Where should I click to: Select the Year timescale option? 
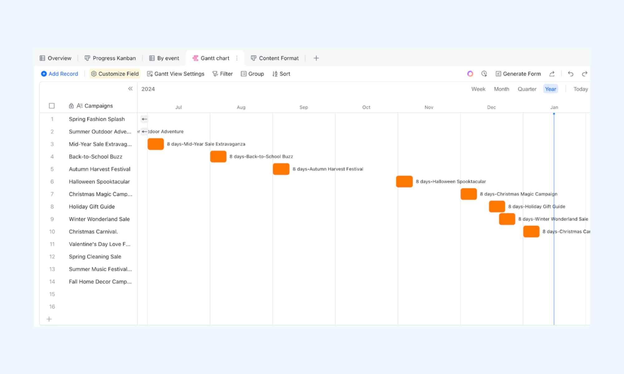coord(551,89)
